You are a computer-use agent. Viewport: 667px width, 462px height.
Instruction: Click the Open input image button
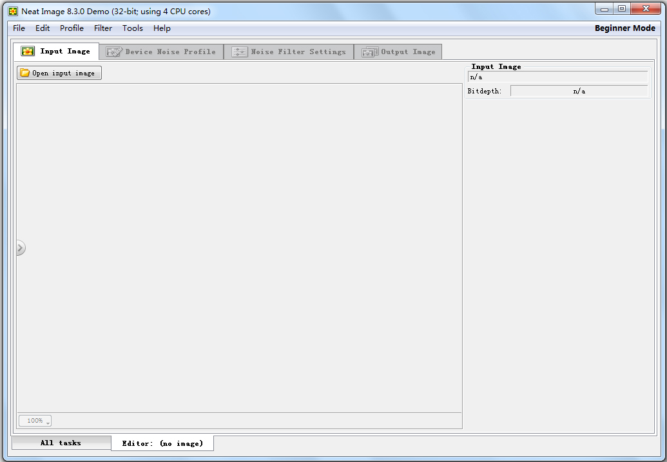[x=59, y=73]
